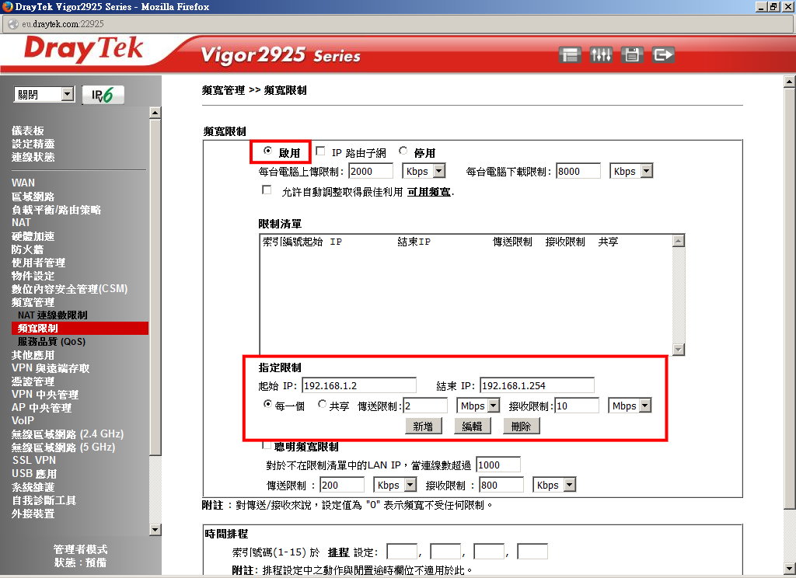Select the 停用 (Disable) radio button
796x578 pixels.
coord(403,151)
